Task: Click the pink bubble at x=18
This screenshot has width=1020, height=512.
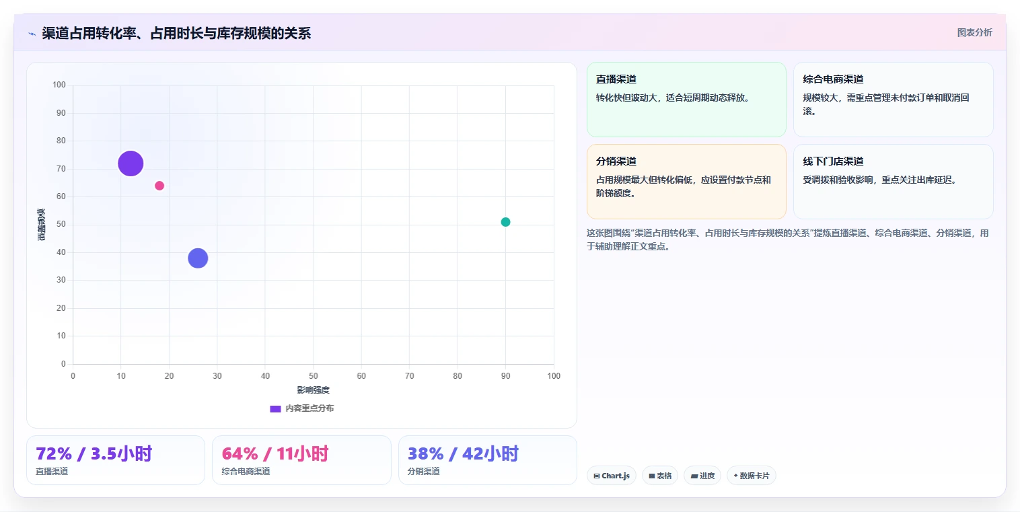Action: pos(159,186)
